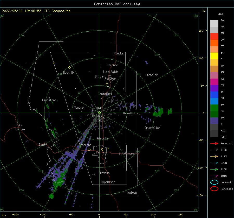Click the green echo blob southwest at 200 km ring
234x218 pixels.
(51, 196)
